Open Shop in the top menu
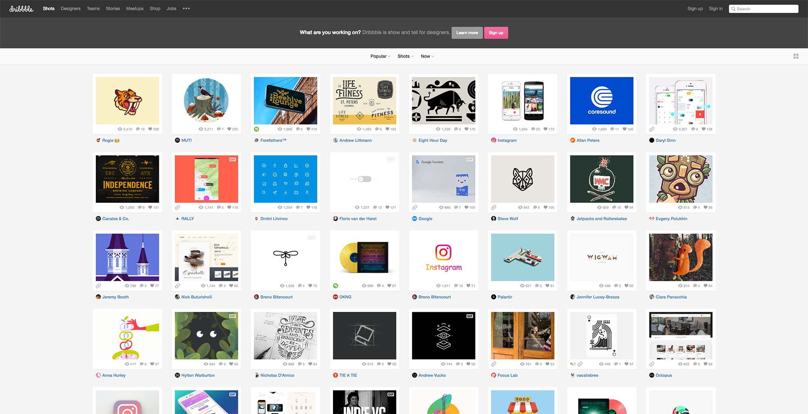808x414 pixels. (x=155, y=9)
